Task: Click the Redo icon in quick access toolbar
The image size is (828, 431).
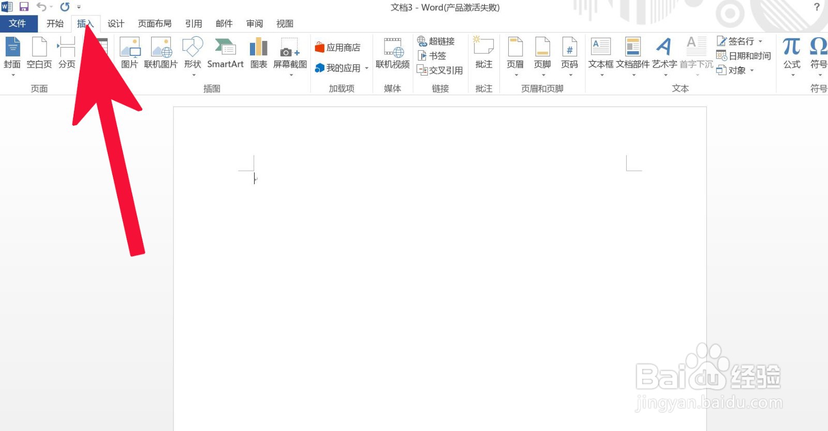Action: pos(65,7)
